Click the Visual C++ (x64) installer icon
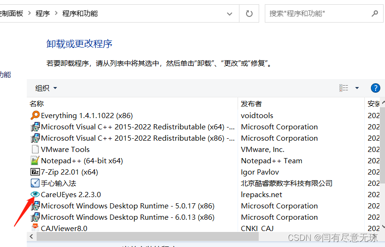The image size is (385, 247). pos(35,127)
